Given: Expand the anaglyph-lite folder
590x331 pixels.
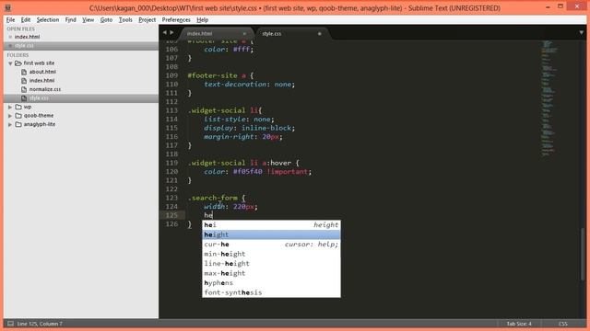Looking at the screenshot, I should coord(10,124).
